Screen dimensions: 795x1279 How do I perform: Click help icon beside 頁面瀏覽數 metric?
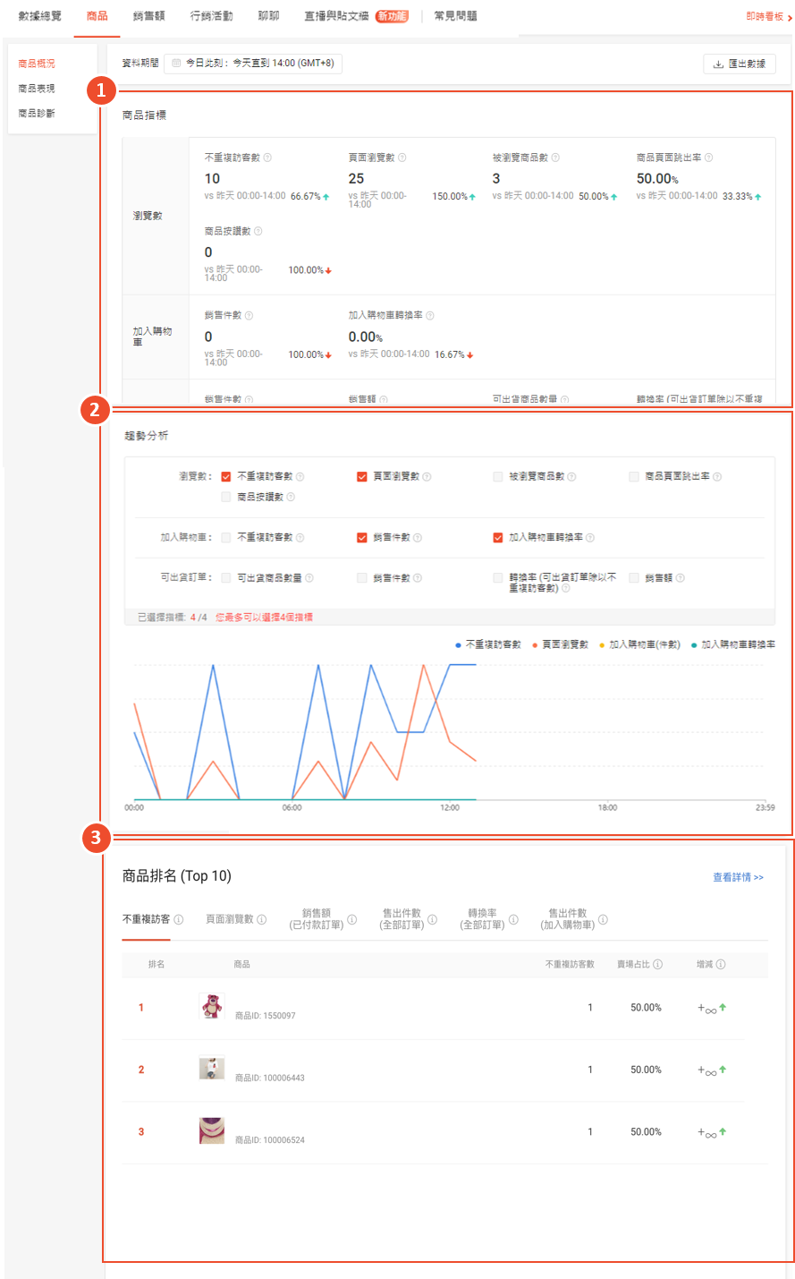coord(402,158)
